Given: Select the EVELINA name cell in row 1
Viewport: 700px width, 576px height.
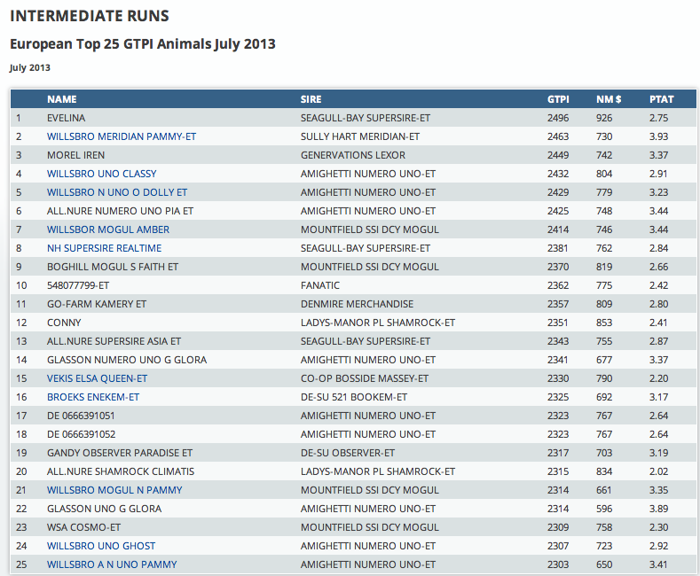Looking at the screenshot, I should click(x=67, y=118).
